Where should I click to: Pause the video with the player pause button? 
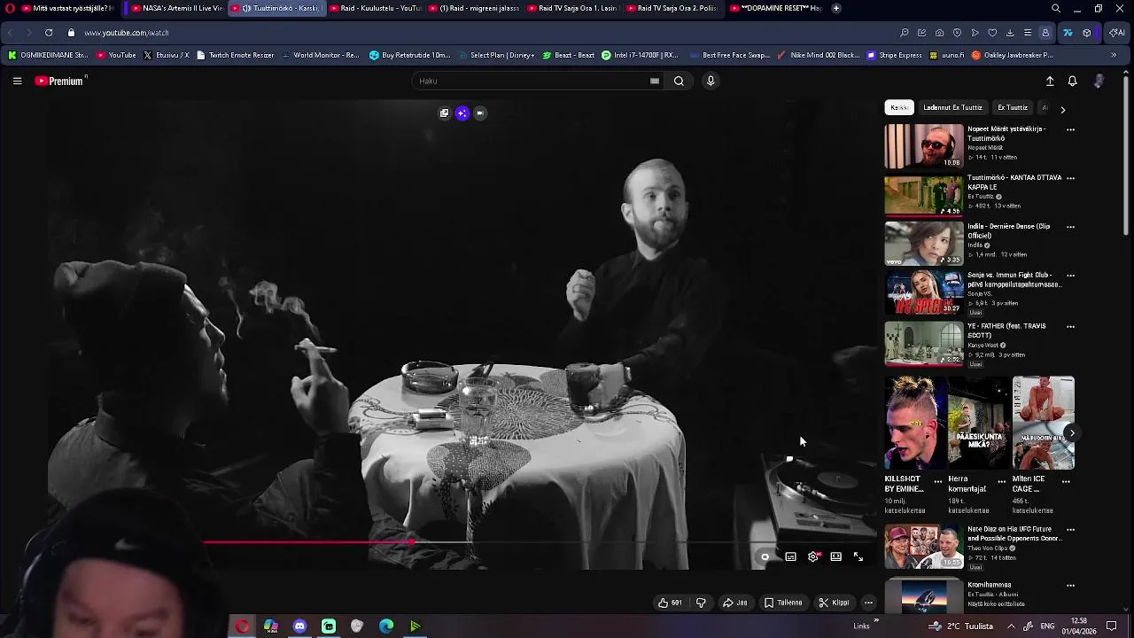click(x=765, y=556)
